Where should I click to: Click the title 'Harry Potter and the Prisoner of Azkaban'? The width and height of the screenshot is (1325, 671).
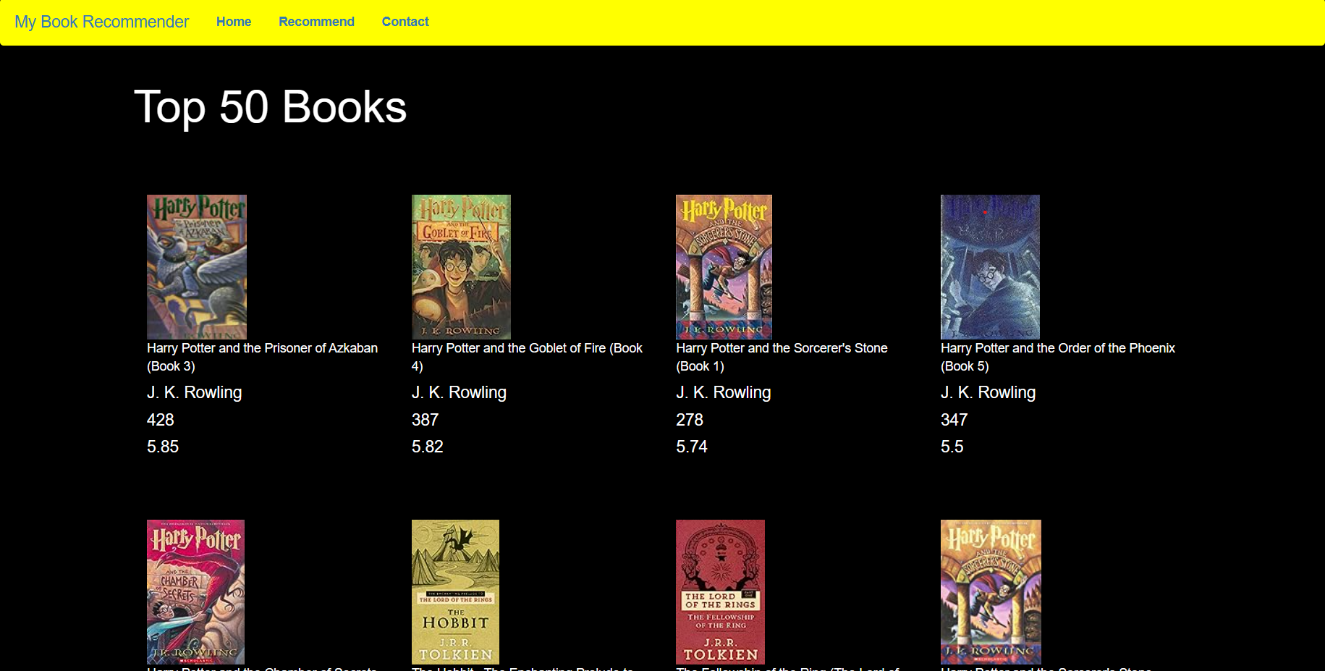[x=262, y=357]
